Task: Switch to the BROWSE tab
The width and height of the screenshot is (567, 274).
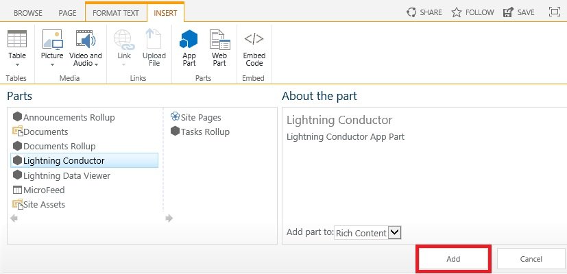Action: (x=28, y=13)
